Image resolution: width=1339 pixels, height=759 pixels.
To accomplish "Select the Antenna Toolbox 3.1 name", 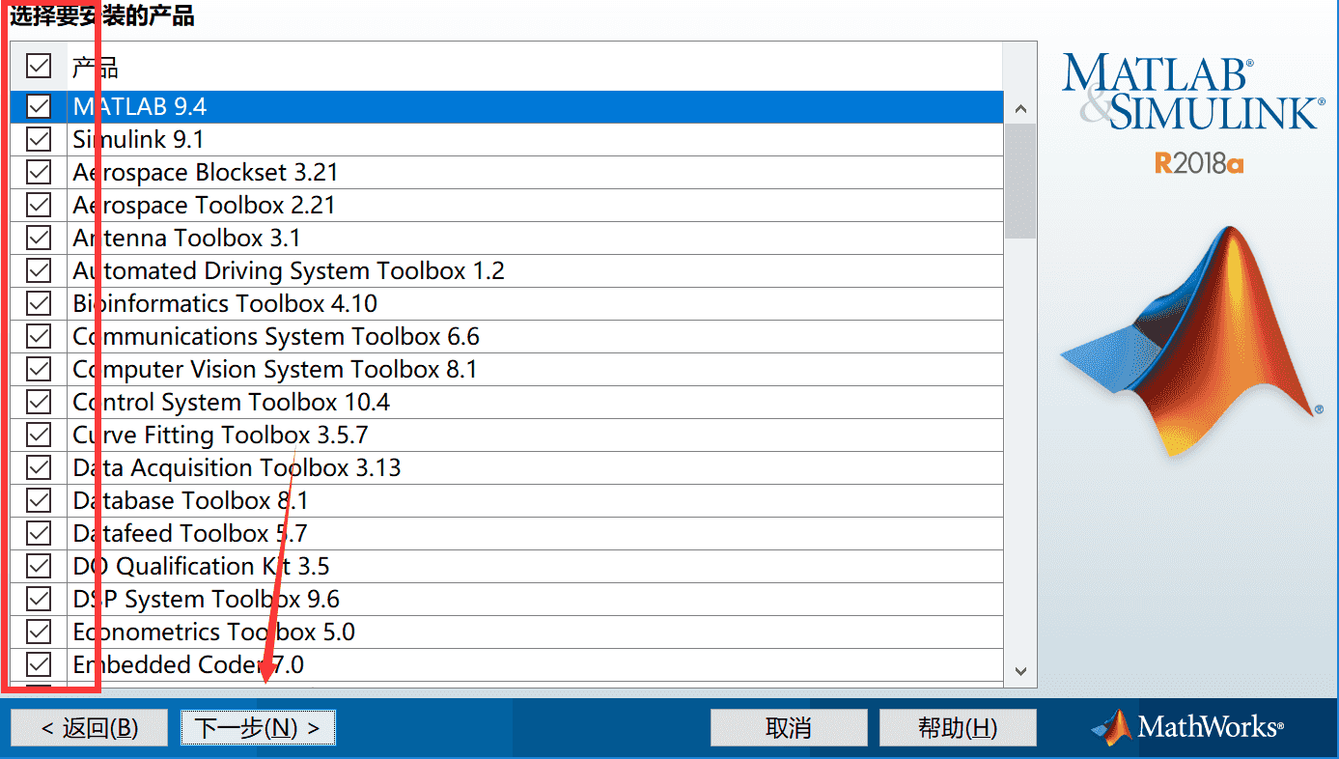I will [x=186, y=238].
